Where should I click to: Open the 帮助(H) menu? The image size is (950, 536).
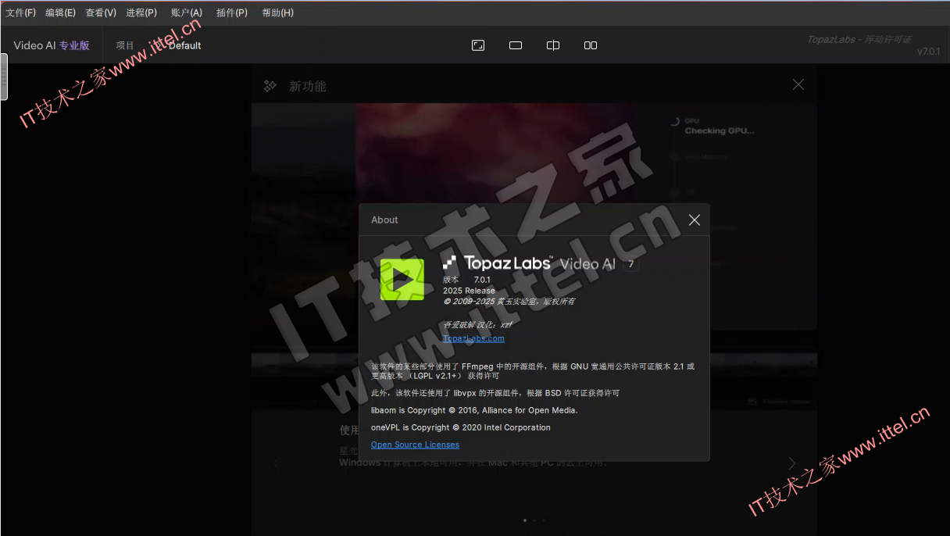278,13
